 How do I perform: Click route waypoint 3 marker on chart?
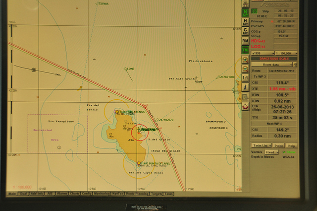pyautogui.click(x=145, y=107)
